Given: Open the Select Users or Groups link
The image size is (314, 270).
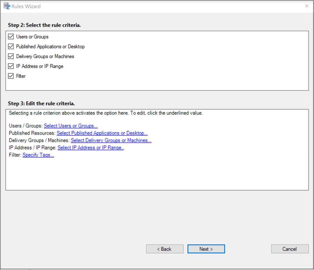Looking at the screenshot, I should [71, 126].
